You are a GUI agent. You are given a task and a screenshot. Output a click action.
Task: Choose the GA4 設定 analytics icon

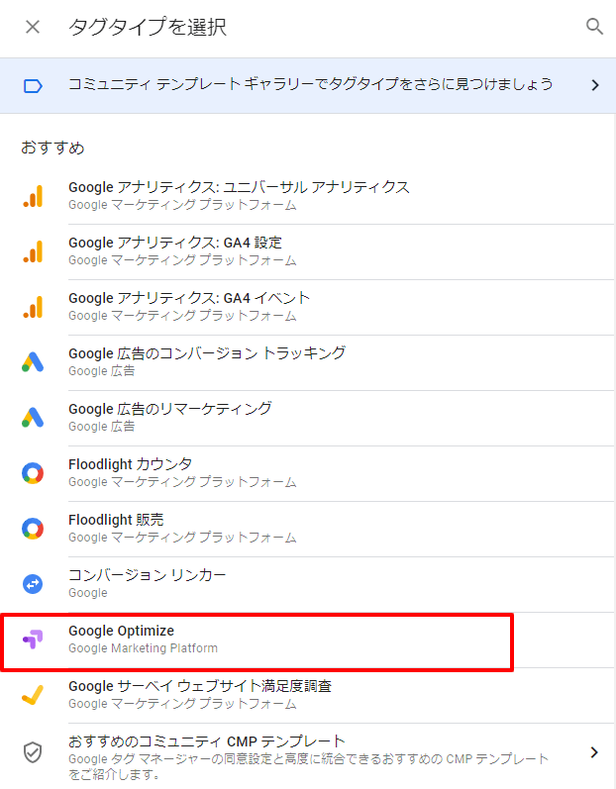[x=33, y=251]
